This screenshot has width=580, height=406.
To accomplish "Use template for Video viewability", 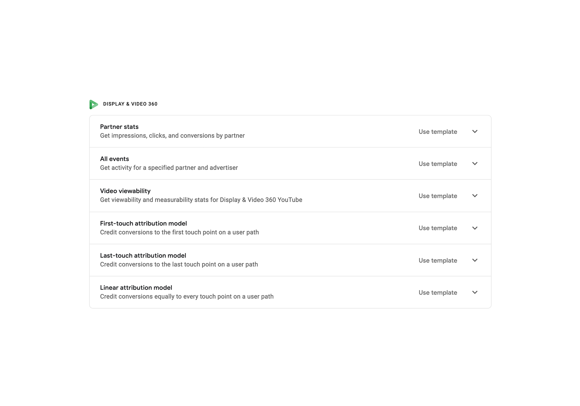I will [438, 196].
